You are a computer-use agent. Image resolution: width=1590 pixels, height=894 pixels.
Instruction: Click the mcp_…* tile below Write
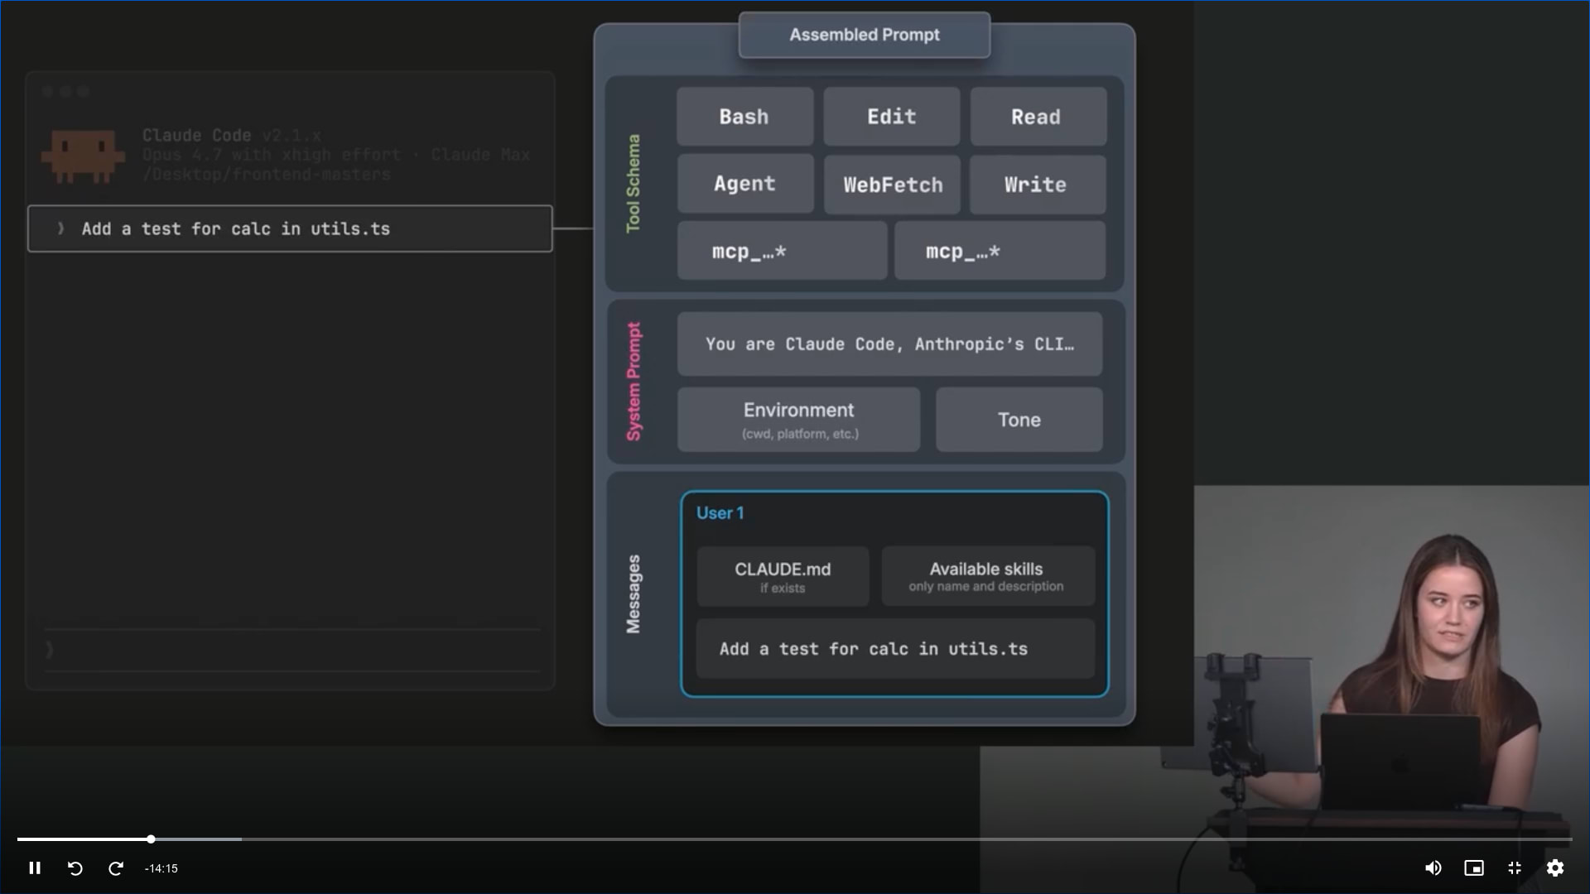tap(1000, 251)
